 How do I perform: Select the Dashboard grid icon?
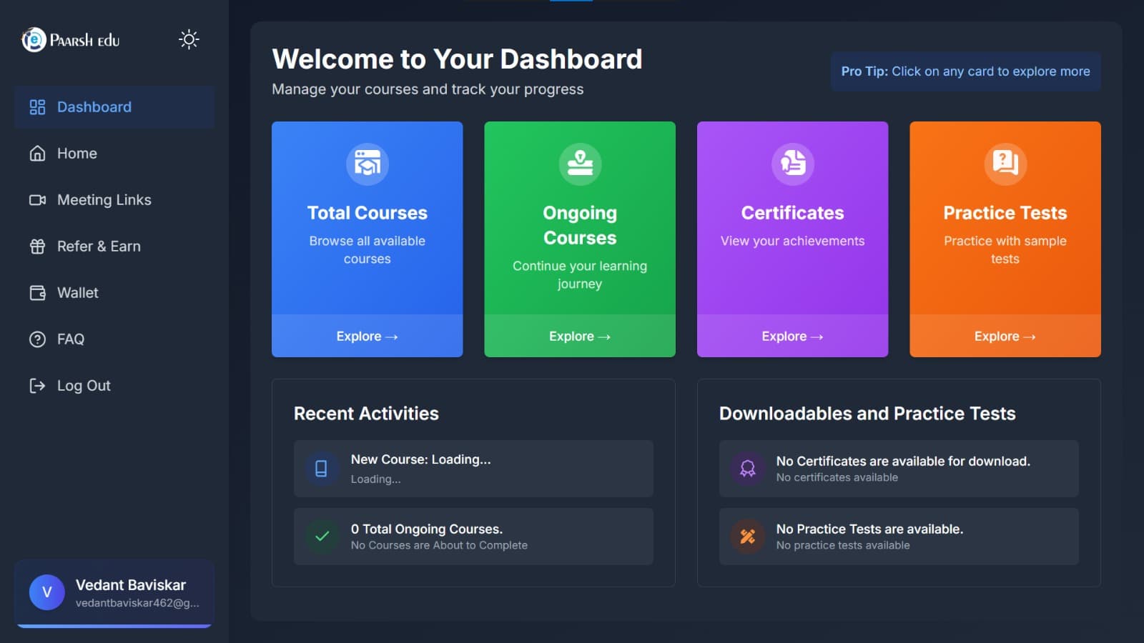(37, 106)
